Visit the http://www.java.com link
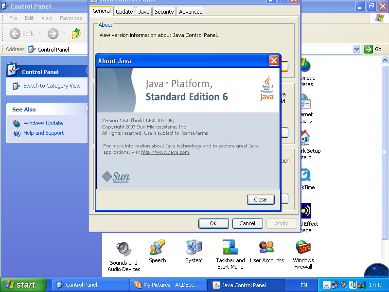 pyautogui.click(x=165, y=152)
